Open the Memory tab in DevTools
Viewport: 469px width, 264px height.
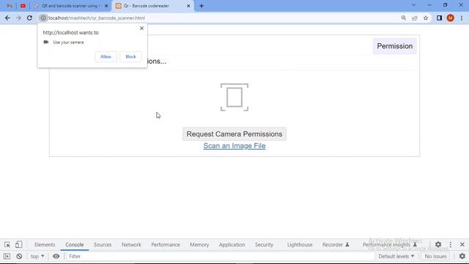(199, 244)
